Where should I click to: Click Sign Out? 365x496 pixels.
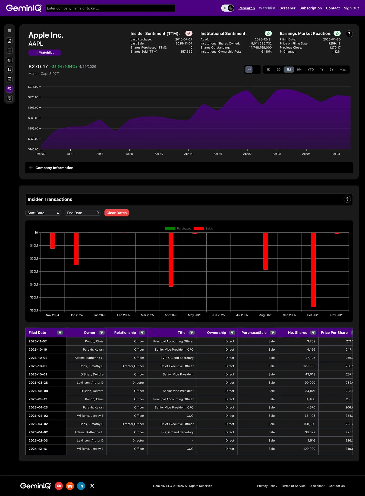pos(351,8)
